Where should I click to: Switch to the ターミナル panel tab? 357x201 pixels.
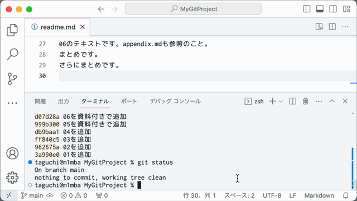(x=95, y=101)
